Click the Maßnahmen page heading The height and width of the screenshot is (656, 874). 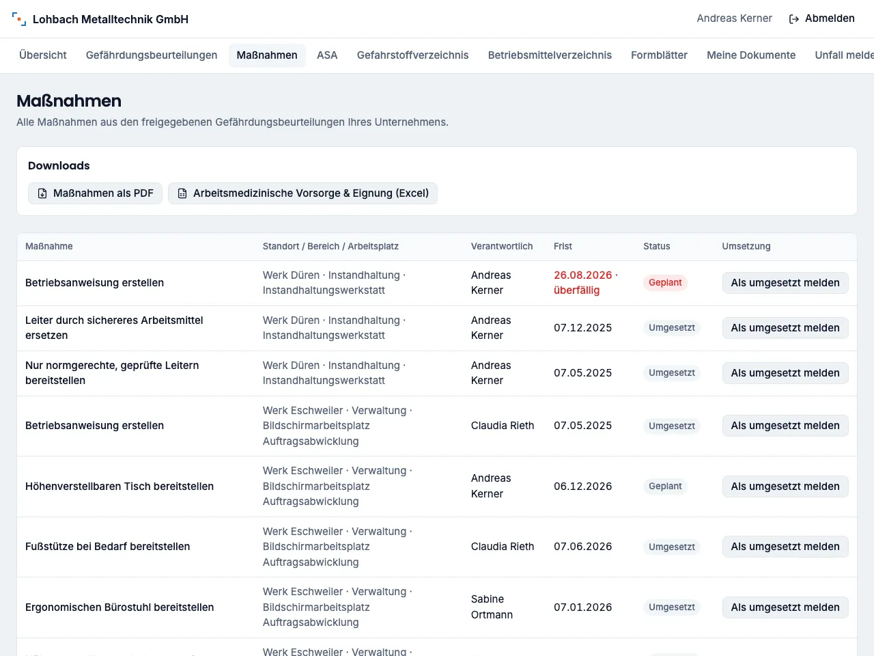pos(69,101)
